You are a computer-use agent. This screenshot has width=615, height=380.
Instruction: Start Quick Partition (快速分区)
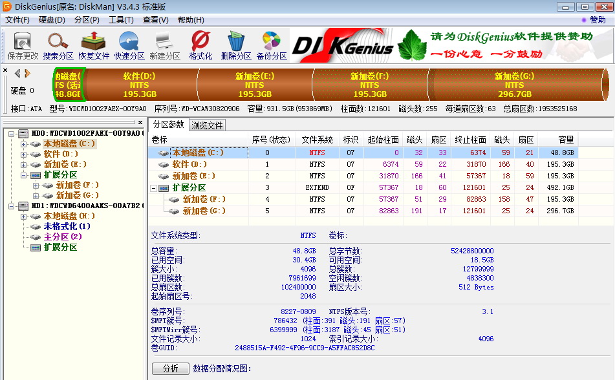pyautogui.click(x=129, y=46)
